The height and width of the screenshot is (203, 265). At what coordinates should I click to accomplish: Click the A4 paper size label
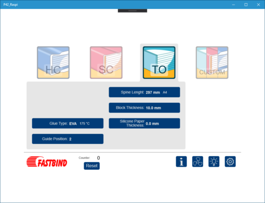pos(165,92)
